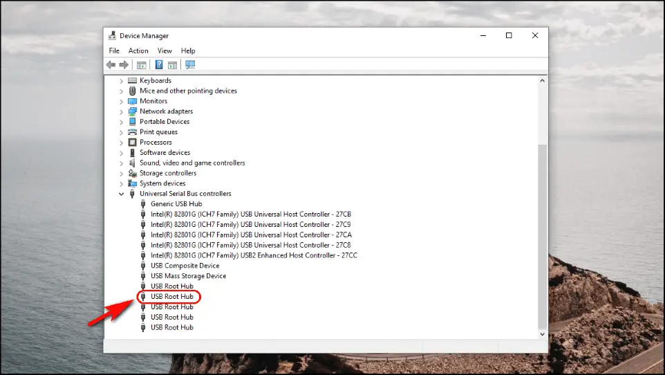Expand the Print queues category
The width and height of the screenshot is (665, 375).
click(x=121, y=132)
